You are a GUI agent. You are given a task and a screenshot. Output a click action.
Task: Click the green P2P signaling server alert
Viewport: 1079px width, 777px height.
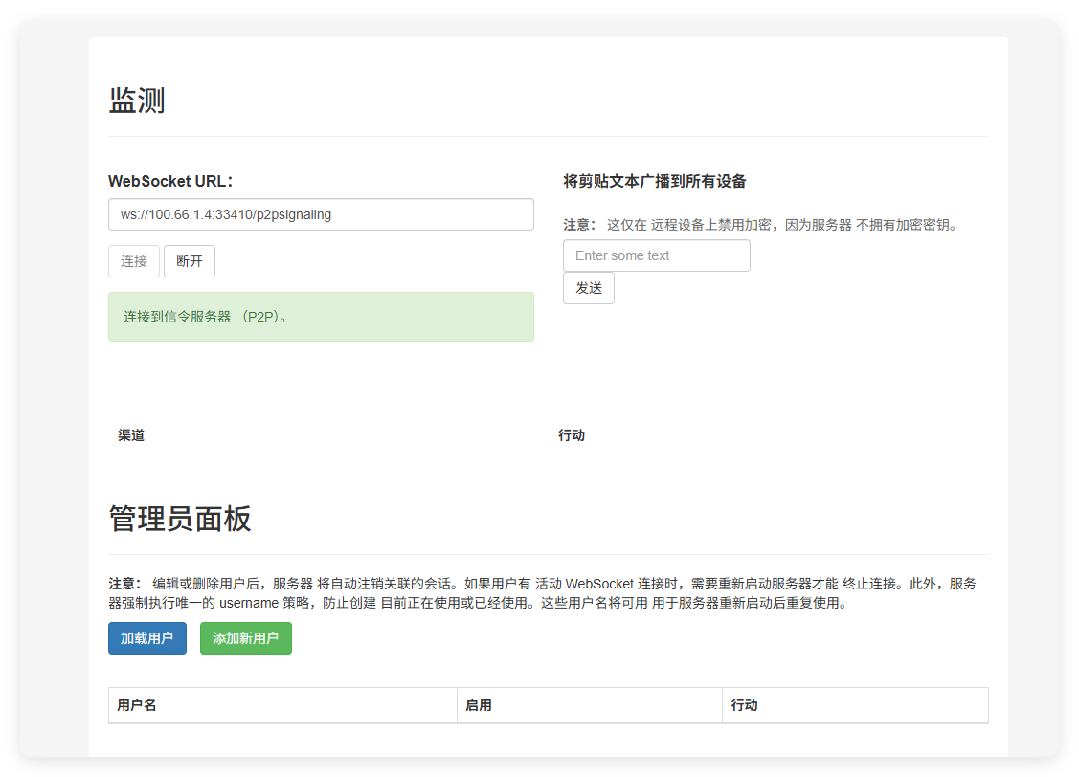[x=321, y=317]
